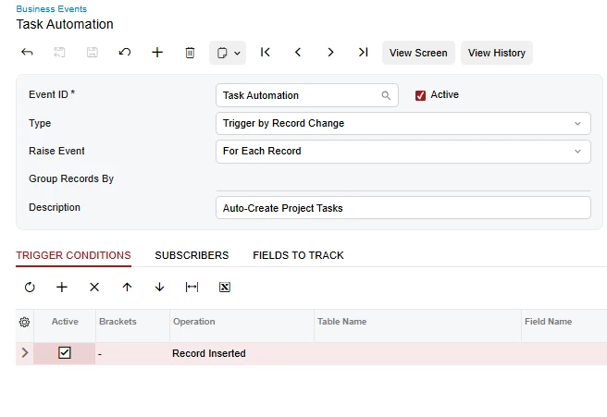Open the Type dropdown
Viewport: 607px width, 417px height.
pyautogui.click(x=403, y=123)
